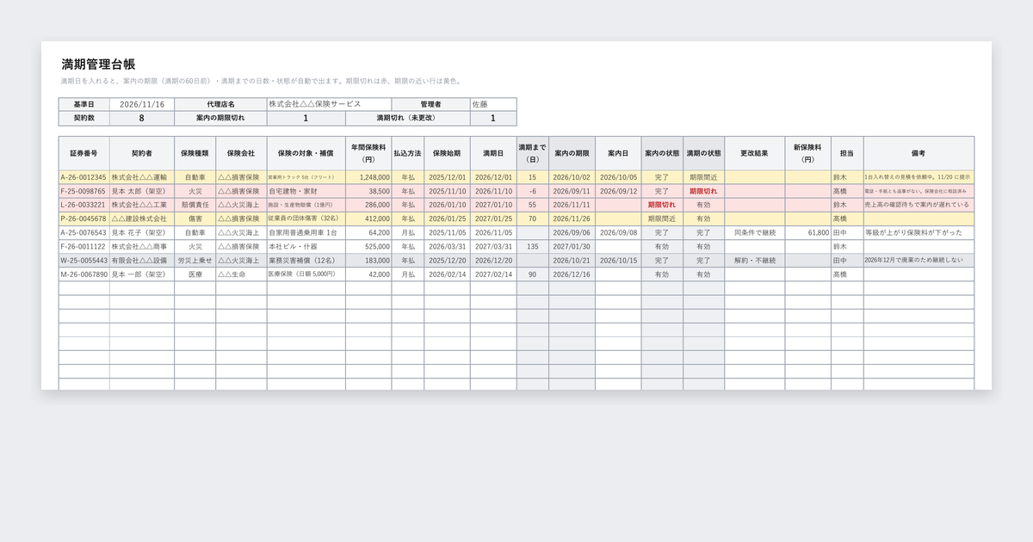Select the notice date 2026/10/15
Screen dimensions: 1033x542
(618, 260)
